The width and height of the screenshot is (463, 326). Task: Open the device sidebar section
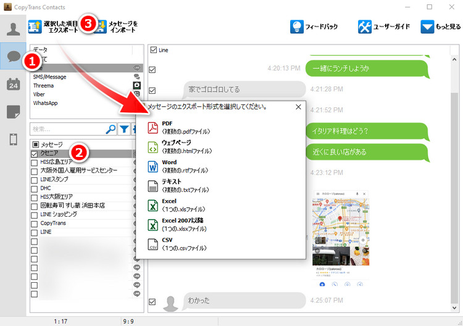click(x=14, y=139)
